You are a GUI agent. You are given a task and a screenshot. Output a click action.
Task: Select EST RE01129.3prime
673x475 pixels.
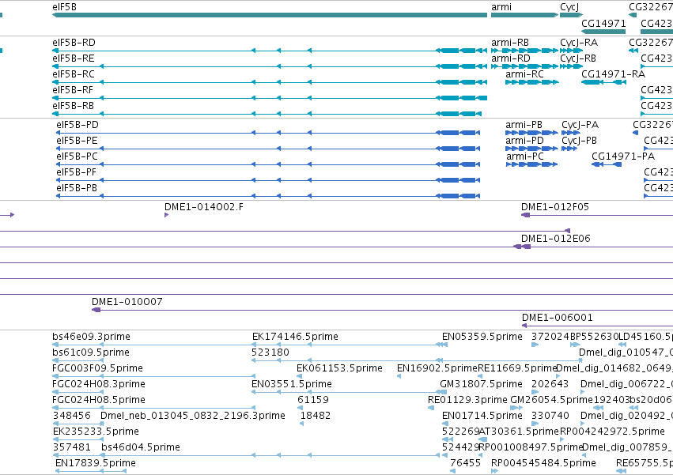(x=468, y=401)
